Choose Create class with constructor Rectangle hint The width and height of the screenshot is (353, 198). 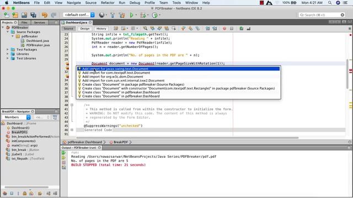coord(178,89)
